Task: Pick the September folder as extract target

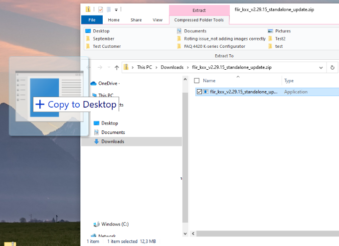Action: point(103,38)
